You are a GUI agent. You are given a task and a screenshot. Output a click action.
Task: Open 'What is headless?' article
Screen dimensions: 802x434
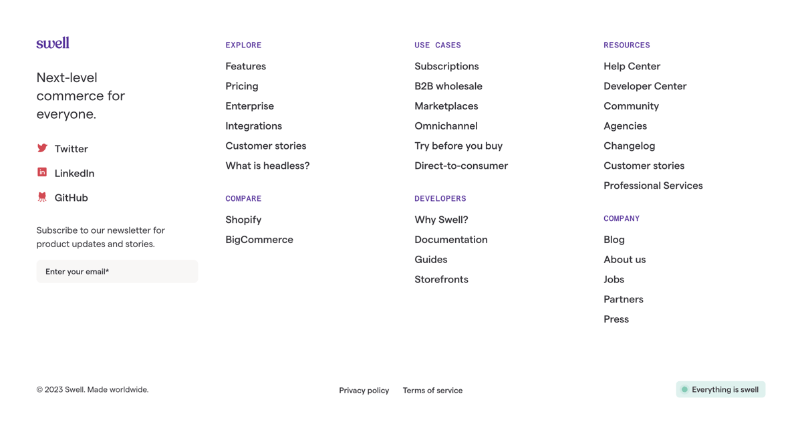[267, 165]
